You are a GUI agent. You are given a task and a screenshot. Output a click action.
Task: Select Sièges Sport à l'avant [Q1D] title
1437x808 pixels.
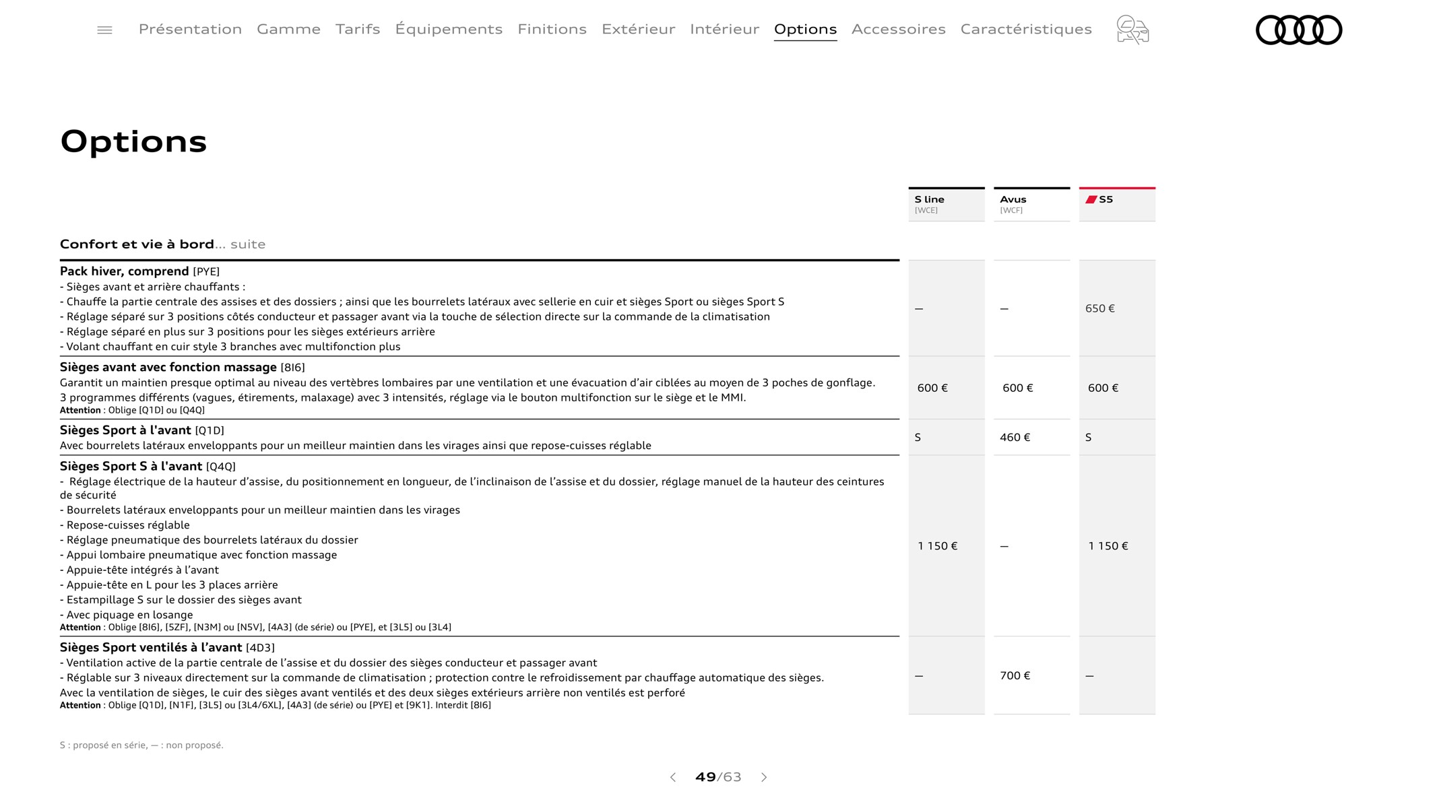click(x=142, y=430)
